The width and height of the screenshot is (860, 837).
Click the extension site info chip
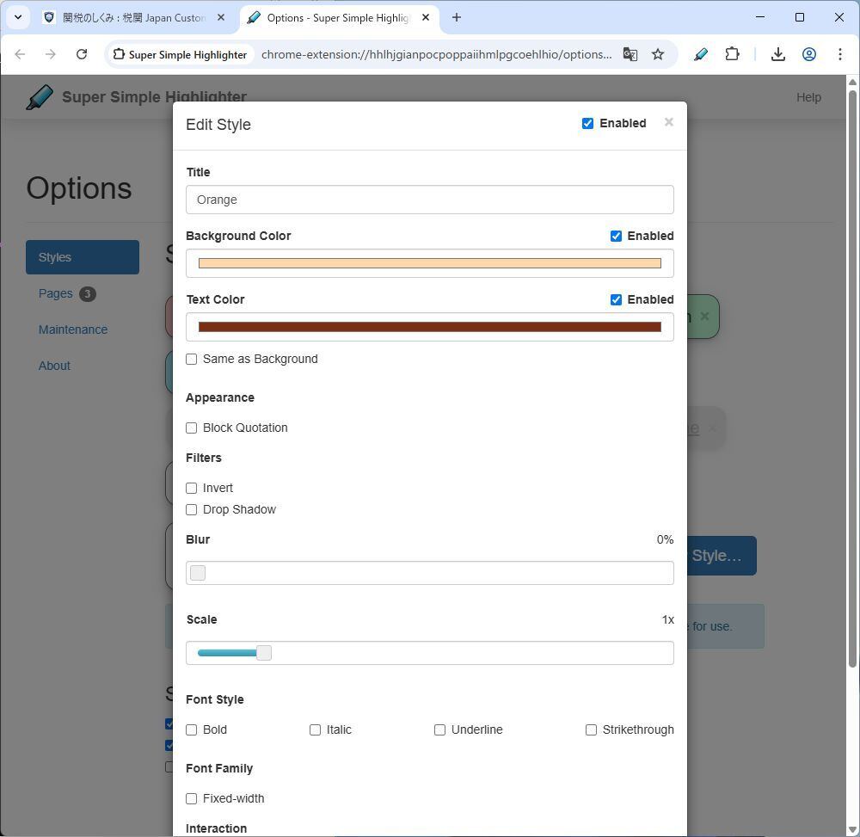[x=180, y=54]
